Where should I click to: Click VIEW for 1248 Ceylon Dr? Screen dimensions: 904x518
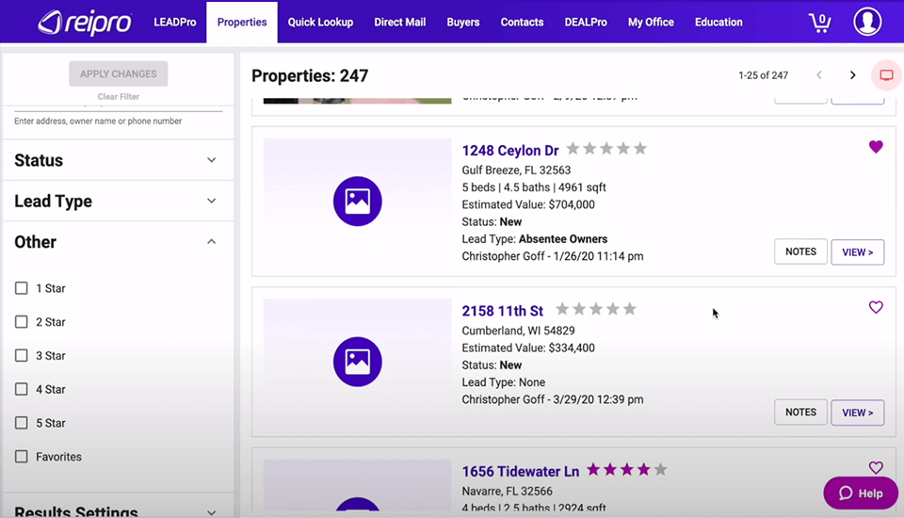click(x=857, y=252)
